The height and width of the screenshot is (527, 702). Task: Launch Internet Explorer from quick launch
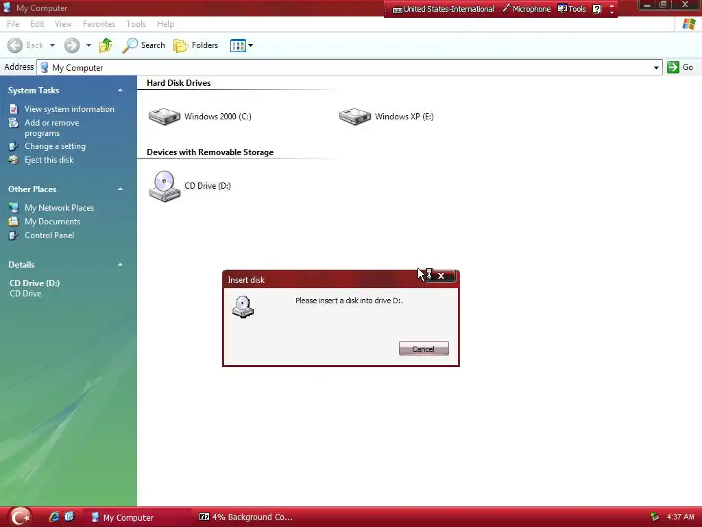pyautogui.click(x=54, y=517)
